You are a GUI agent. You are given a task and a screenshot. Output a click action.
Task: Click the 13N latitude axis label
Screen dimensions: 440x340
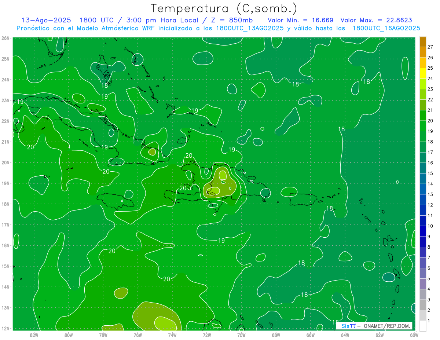[5, 308]
